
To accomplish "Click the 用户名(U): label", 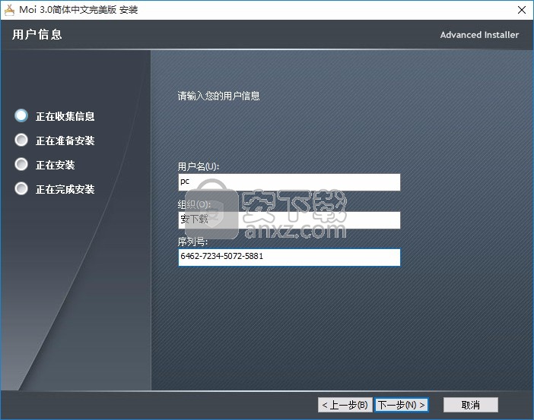I will 199,166.
